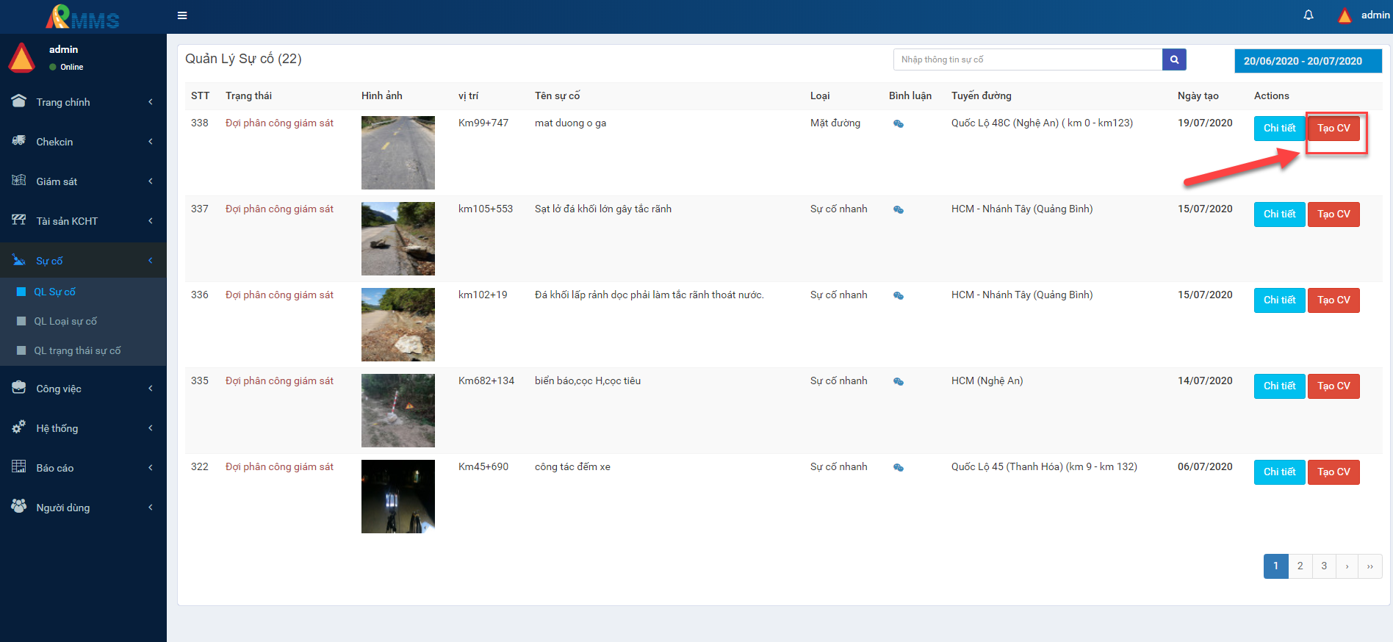1393x642 pixels.
Task: Open the Trang chính menu label
Action: pos(63,102)
